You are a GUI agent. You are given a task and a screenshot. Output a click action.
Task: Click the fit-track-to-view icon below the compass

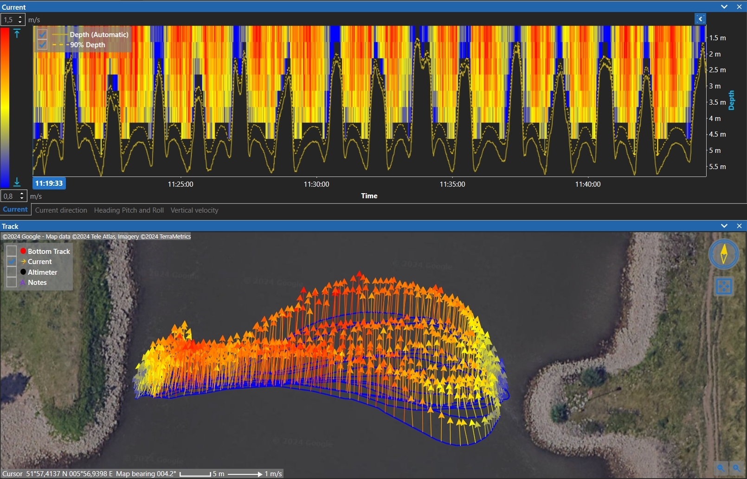[x=724, y=286]
